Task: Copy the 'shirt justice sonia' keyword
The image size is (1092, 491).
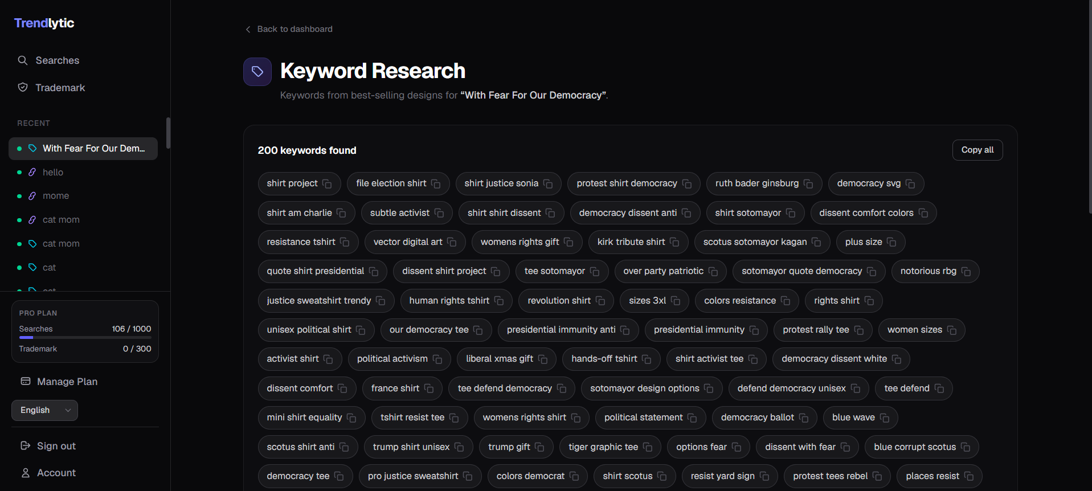Action: point(548,183)
